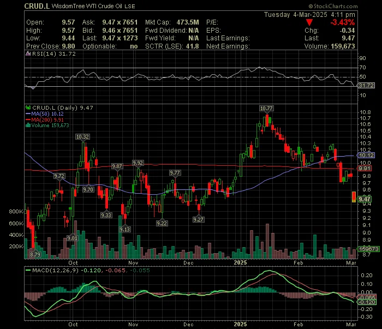Click the RSI(14) indicator icon
Screen dimensions: 382x329
(x=28, y=54)
